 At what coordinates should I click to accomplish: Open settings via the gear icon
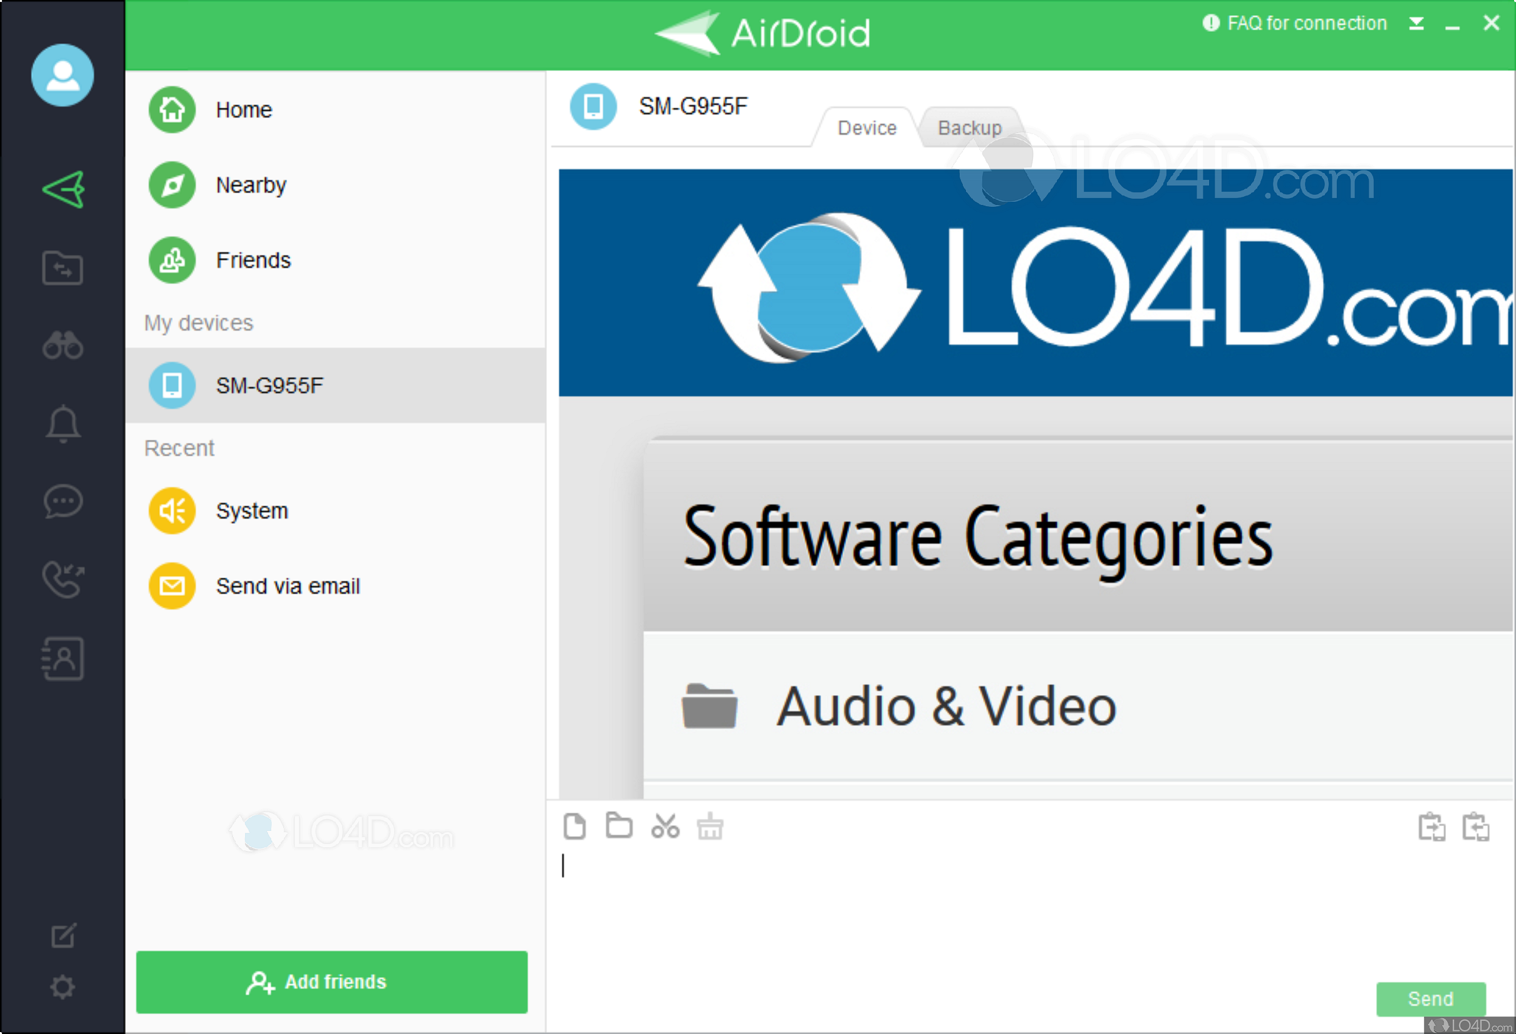[x=63, y=987]
